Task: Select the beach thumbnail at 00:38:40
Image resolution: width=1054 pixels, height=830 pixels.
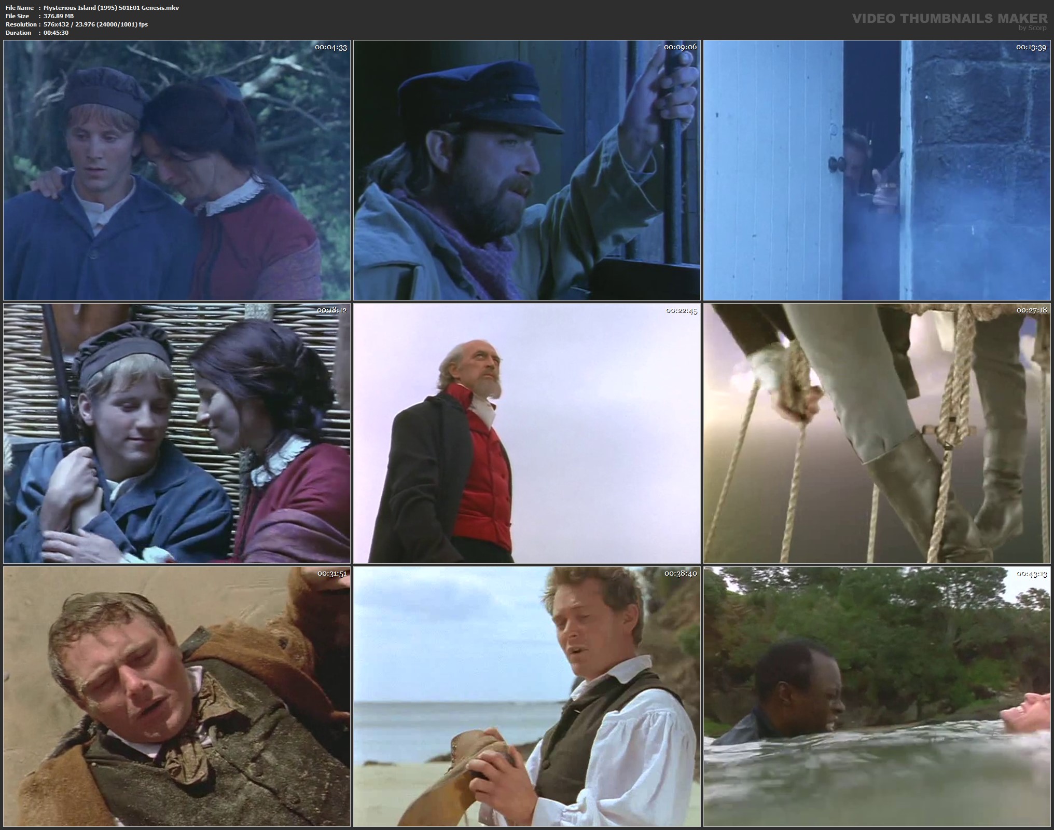Action: tap(526, 696)
